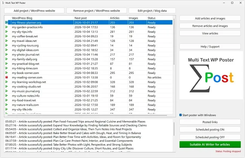
Task: Click green play icon for my-culture-notes.info
Action: pyautogui.click(x=6, y=95)
